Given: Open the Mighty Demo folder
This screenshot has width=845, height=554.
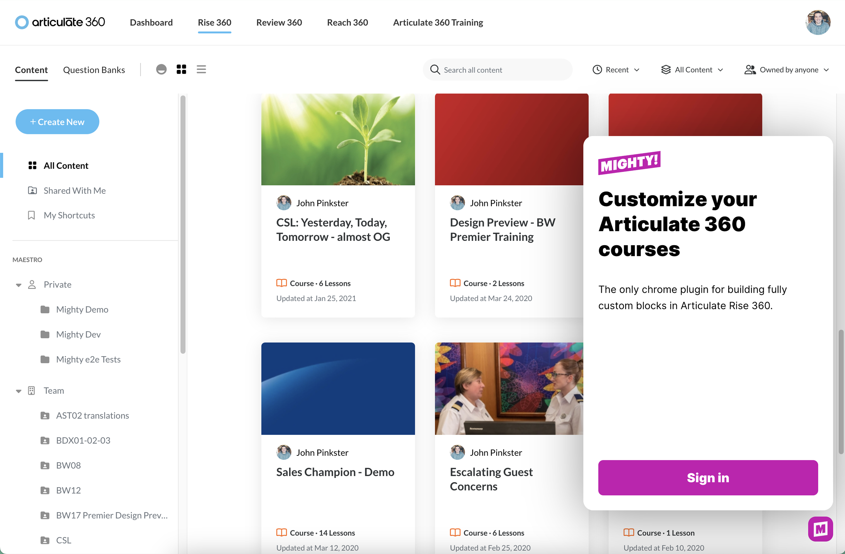Looking at the screenshot, I should pos(82,309).
